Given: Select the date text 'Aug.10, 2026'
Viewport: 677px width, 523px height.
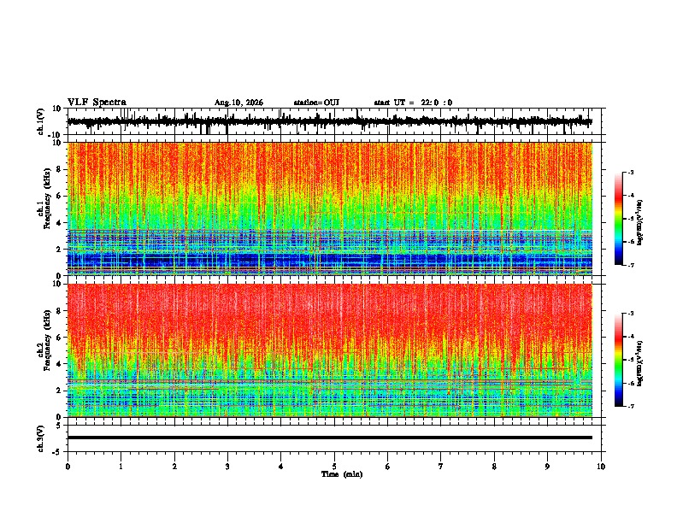Looking at the screenshot, I should (x=238, y=103).
